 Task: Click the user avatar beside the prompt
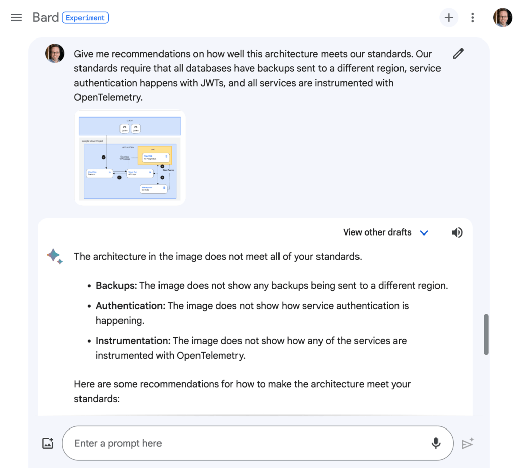[x=55, y=53]
